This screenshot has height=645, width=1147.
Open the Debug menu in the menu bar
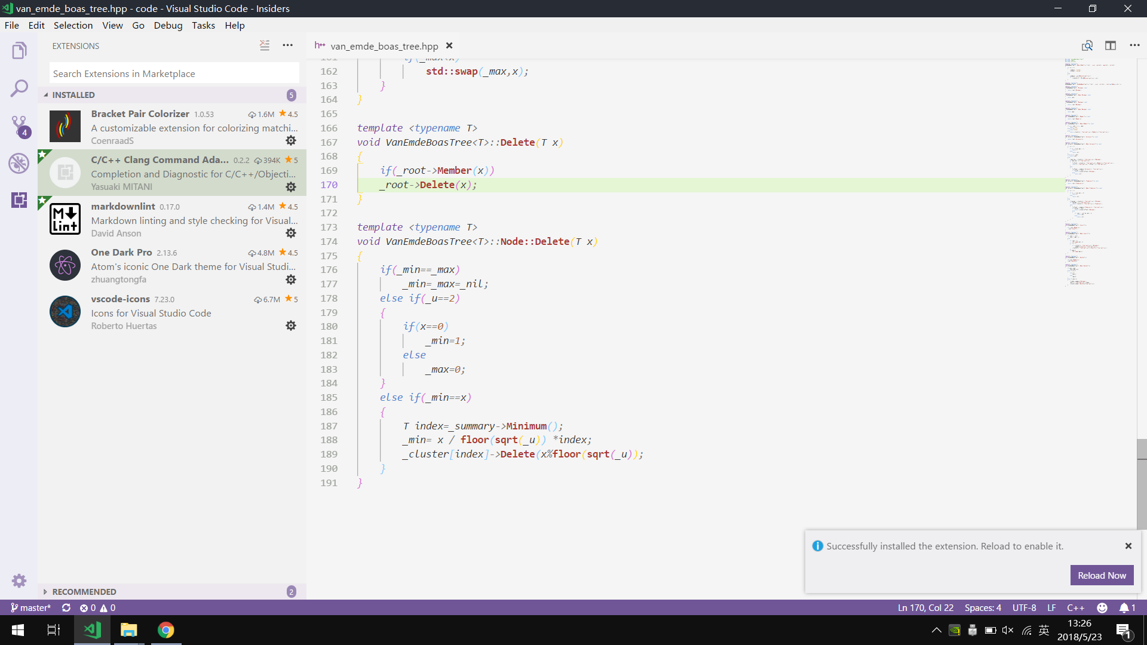tap(168, 25)
